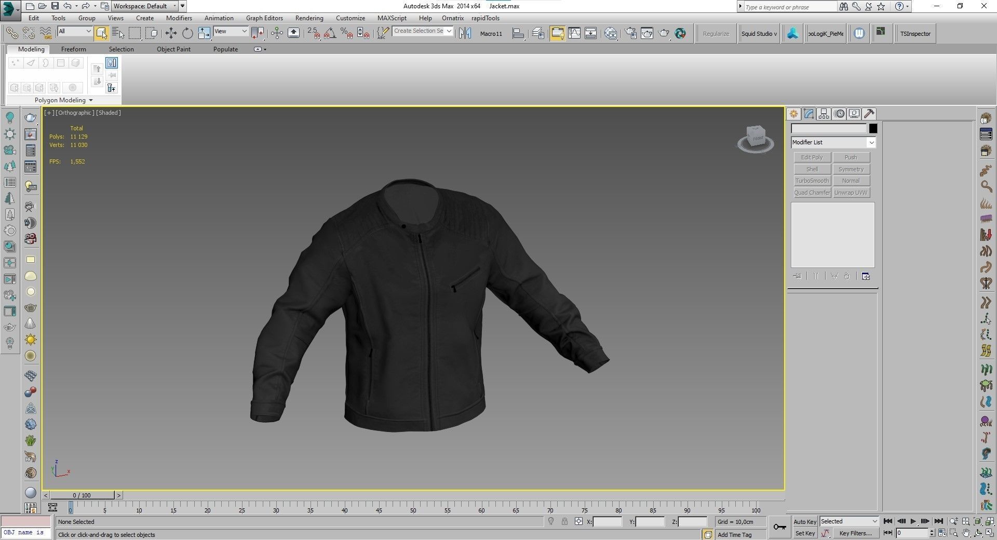This screenshot has height=540, width=997.
Task: Toggle Auto Key animation mode
Action: pyautogui.click(x=805, y=521)
